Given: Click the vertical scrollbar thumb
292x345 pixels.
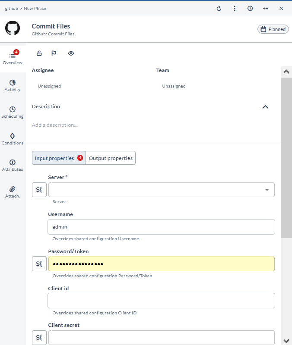Looking at the screenshot, I should tap(286, 157).
